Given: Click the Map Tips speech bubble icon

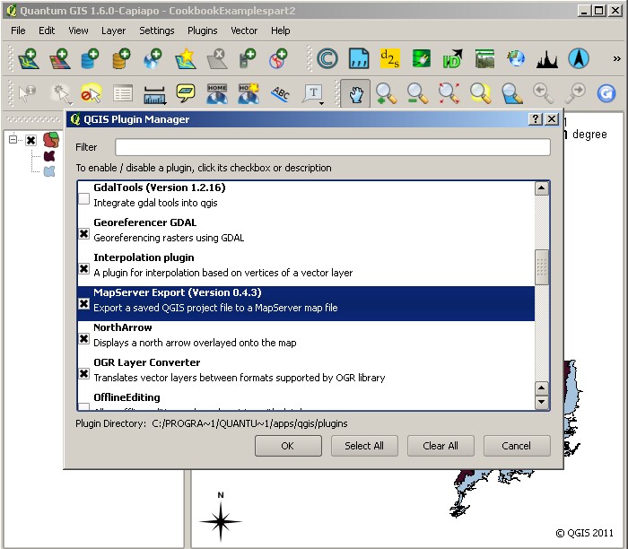Looking at the screenshot, I should click(x=186, y=93).
